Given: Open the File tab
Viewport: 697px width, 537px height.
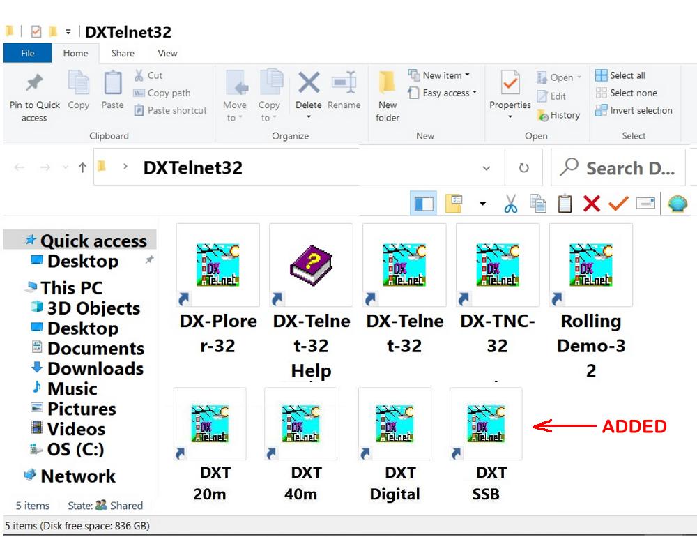Looking at the screenshot, I should 28,54.
